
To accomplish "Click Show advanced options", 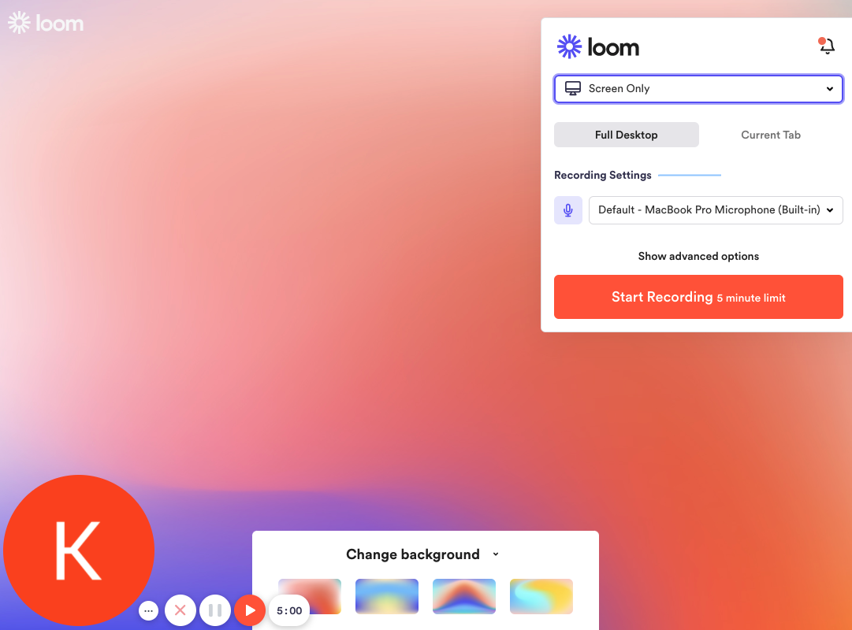I will point(698,257).
